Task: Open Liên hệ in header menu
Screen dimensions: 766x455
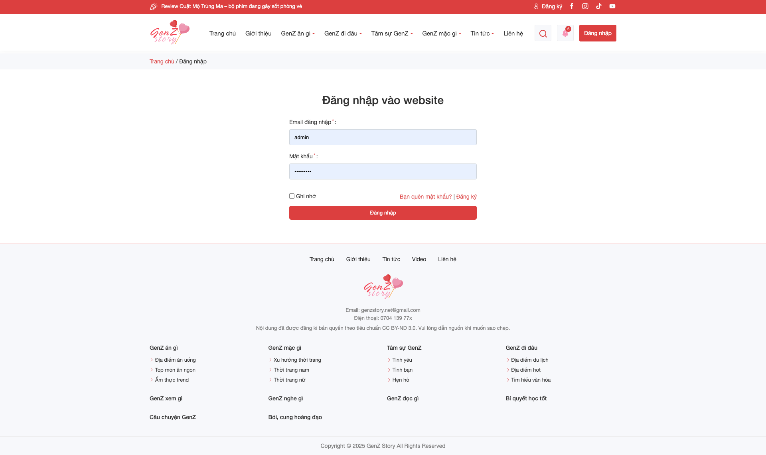Action: [x=513, y=33]
